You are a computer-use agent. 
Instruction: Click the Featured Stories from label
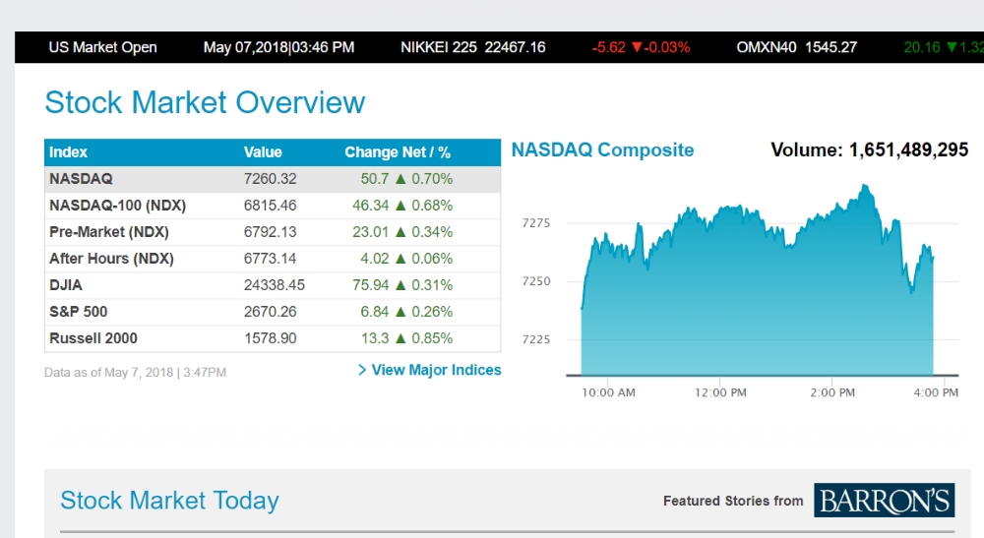click(x=733, y=501)
